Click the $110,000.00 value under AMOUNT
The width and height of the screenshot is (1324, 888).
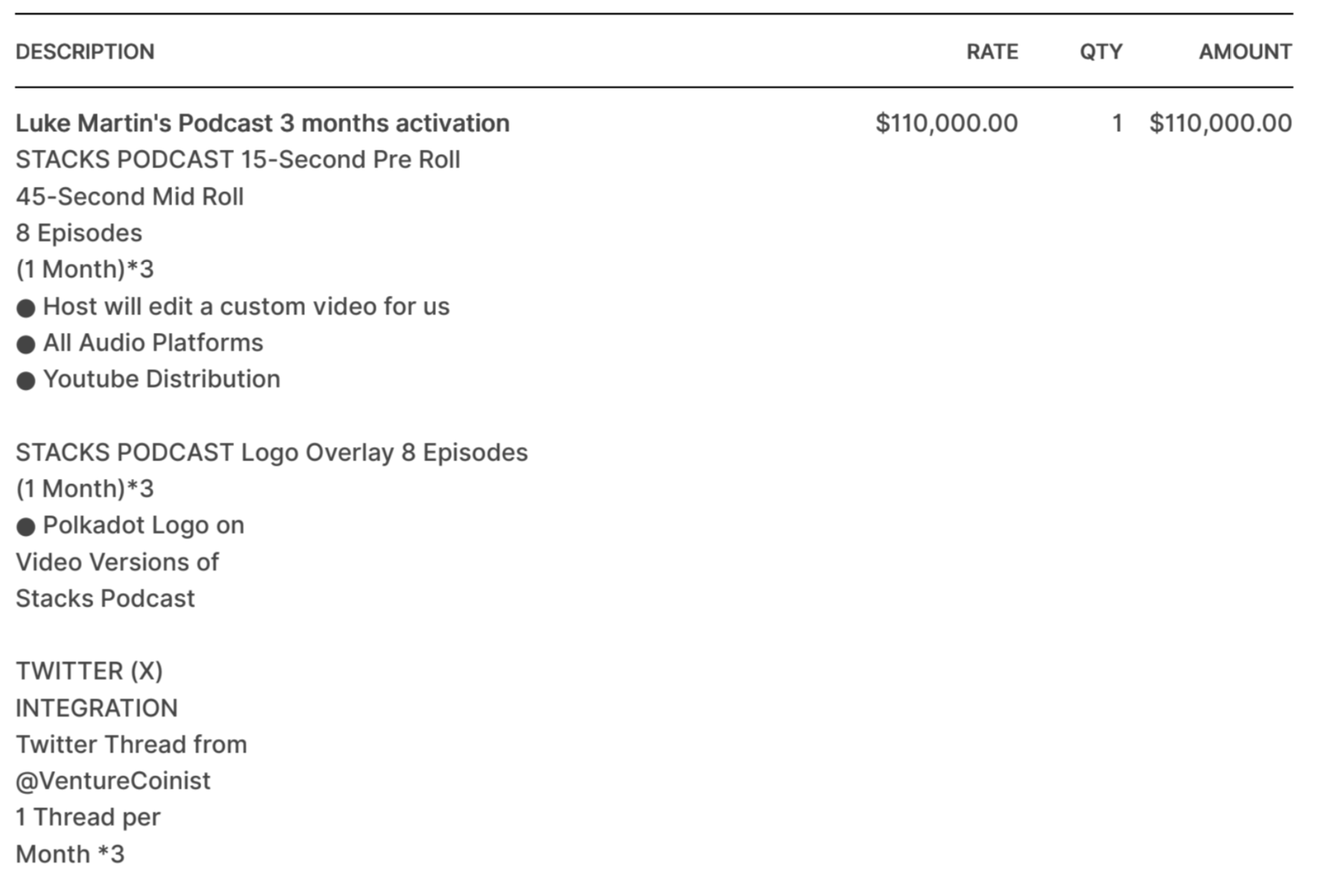[x=1220, y=123]
